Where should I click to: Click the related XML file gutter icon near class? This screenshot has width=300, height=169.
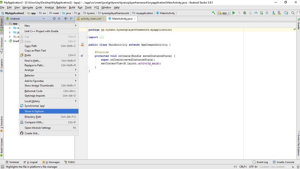pos(82,44)
